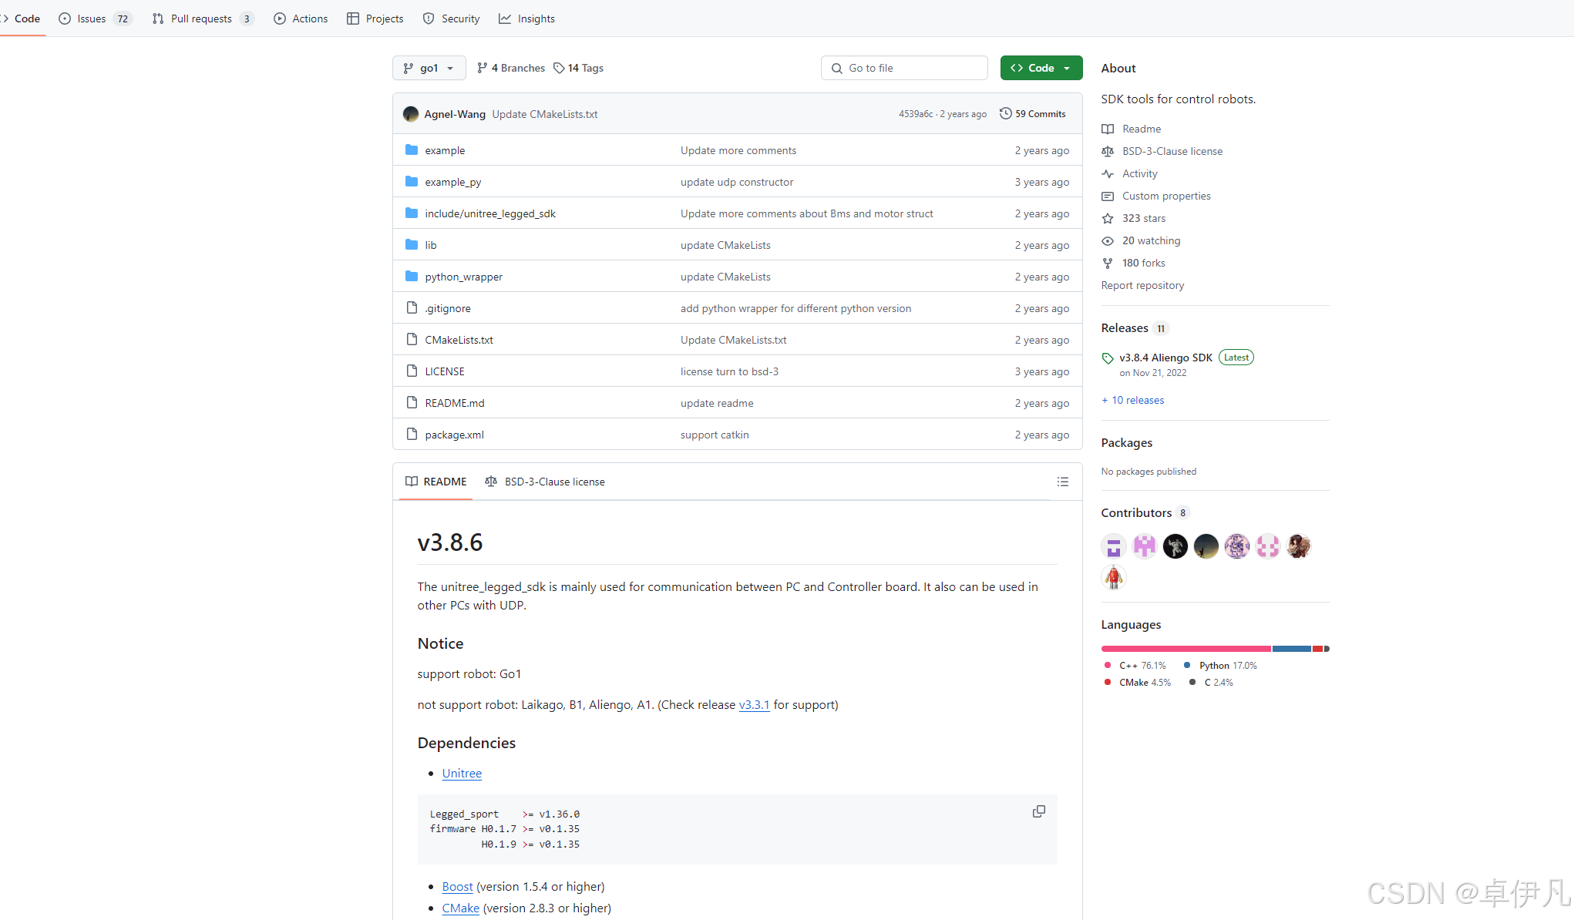Click the copy code snippet icon
The width and height of the screenshot is (1574, 920).
(x=1038, y=811)
